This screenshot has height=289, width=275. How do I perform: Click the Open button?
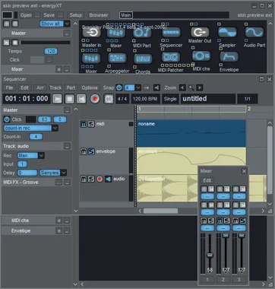click(27, 15)
